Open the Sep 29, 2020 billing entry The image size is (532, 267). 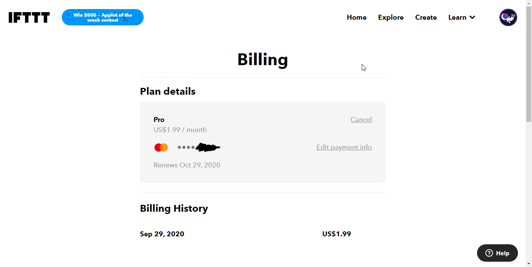click(162, 234)
